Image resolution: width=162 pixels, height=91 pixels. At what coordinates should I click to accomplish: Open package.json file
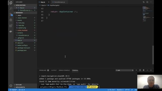point(22,50)
